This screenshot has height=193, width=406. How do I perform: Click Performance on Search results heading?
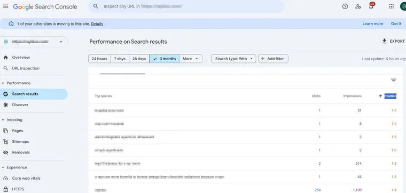tap(128, 42)
